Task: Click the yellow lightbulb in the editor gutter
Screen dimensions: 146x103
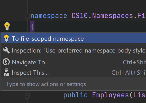Action: [7, 27]
